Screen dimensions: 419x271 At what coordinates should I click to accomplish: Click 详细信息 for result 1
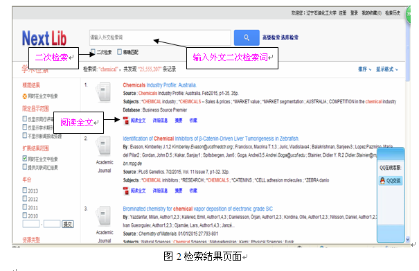tap(160, 121)
